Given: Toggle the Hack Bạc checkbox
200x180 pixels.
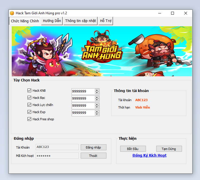Looking at the screenshot, I should [x=29, y=98].
